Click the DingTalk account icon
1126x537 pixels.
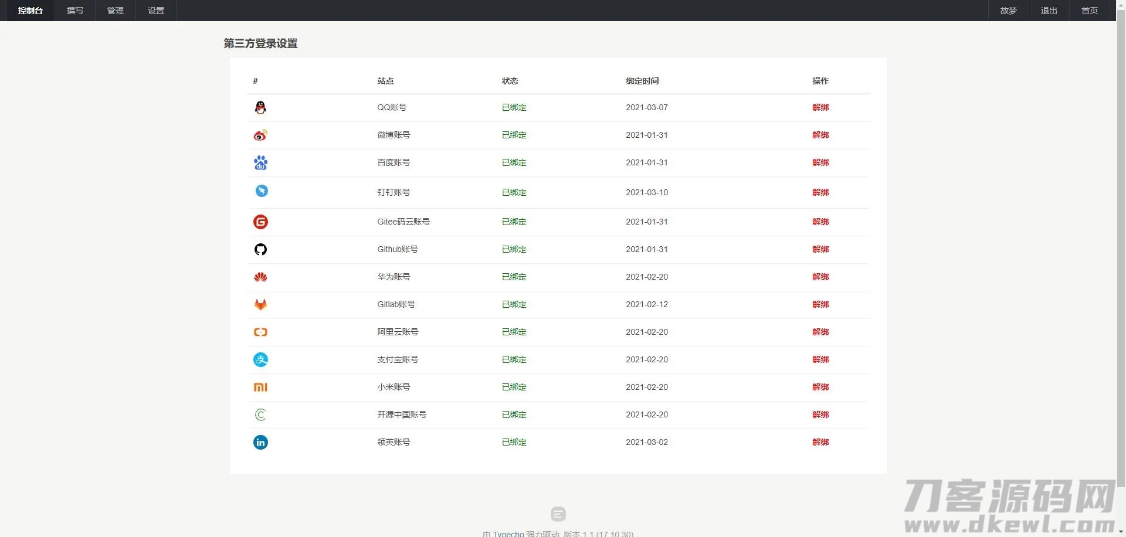(x=262, y=191)
